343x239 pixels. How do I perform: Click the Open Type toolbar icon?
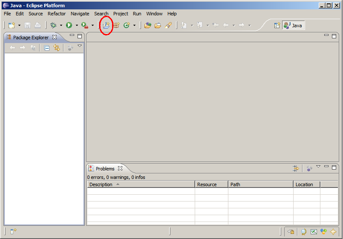[148, 26]
